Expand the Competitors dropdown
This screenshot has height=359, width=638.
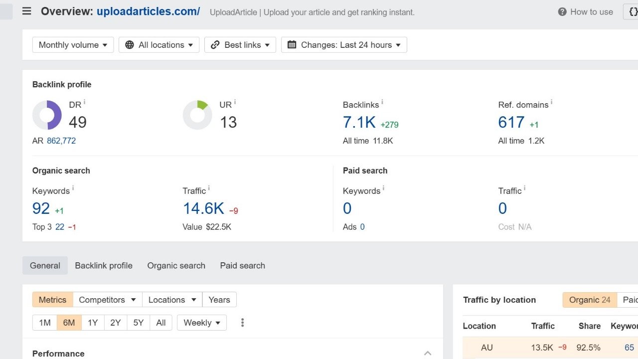pos(107,300)
